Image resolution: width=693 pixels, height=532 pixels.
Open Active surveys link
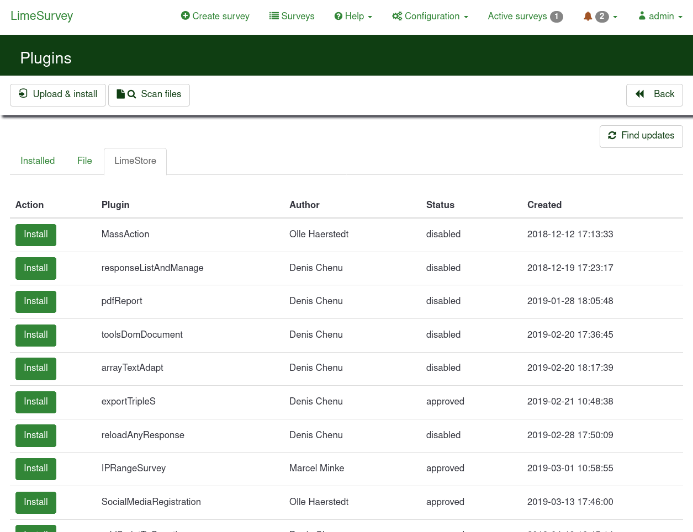tap(525, 16)
